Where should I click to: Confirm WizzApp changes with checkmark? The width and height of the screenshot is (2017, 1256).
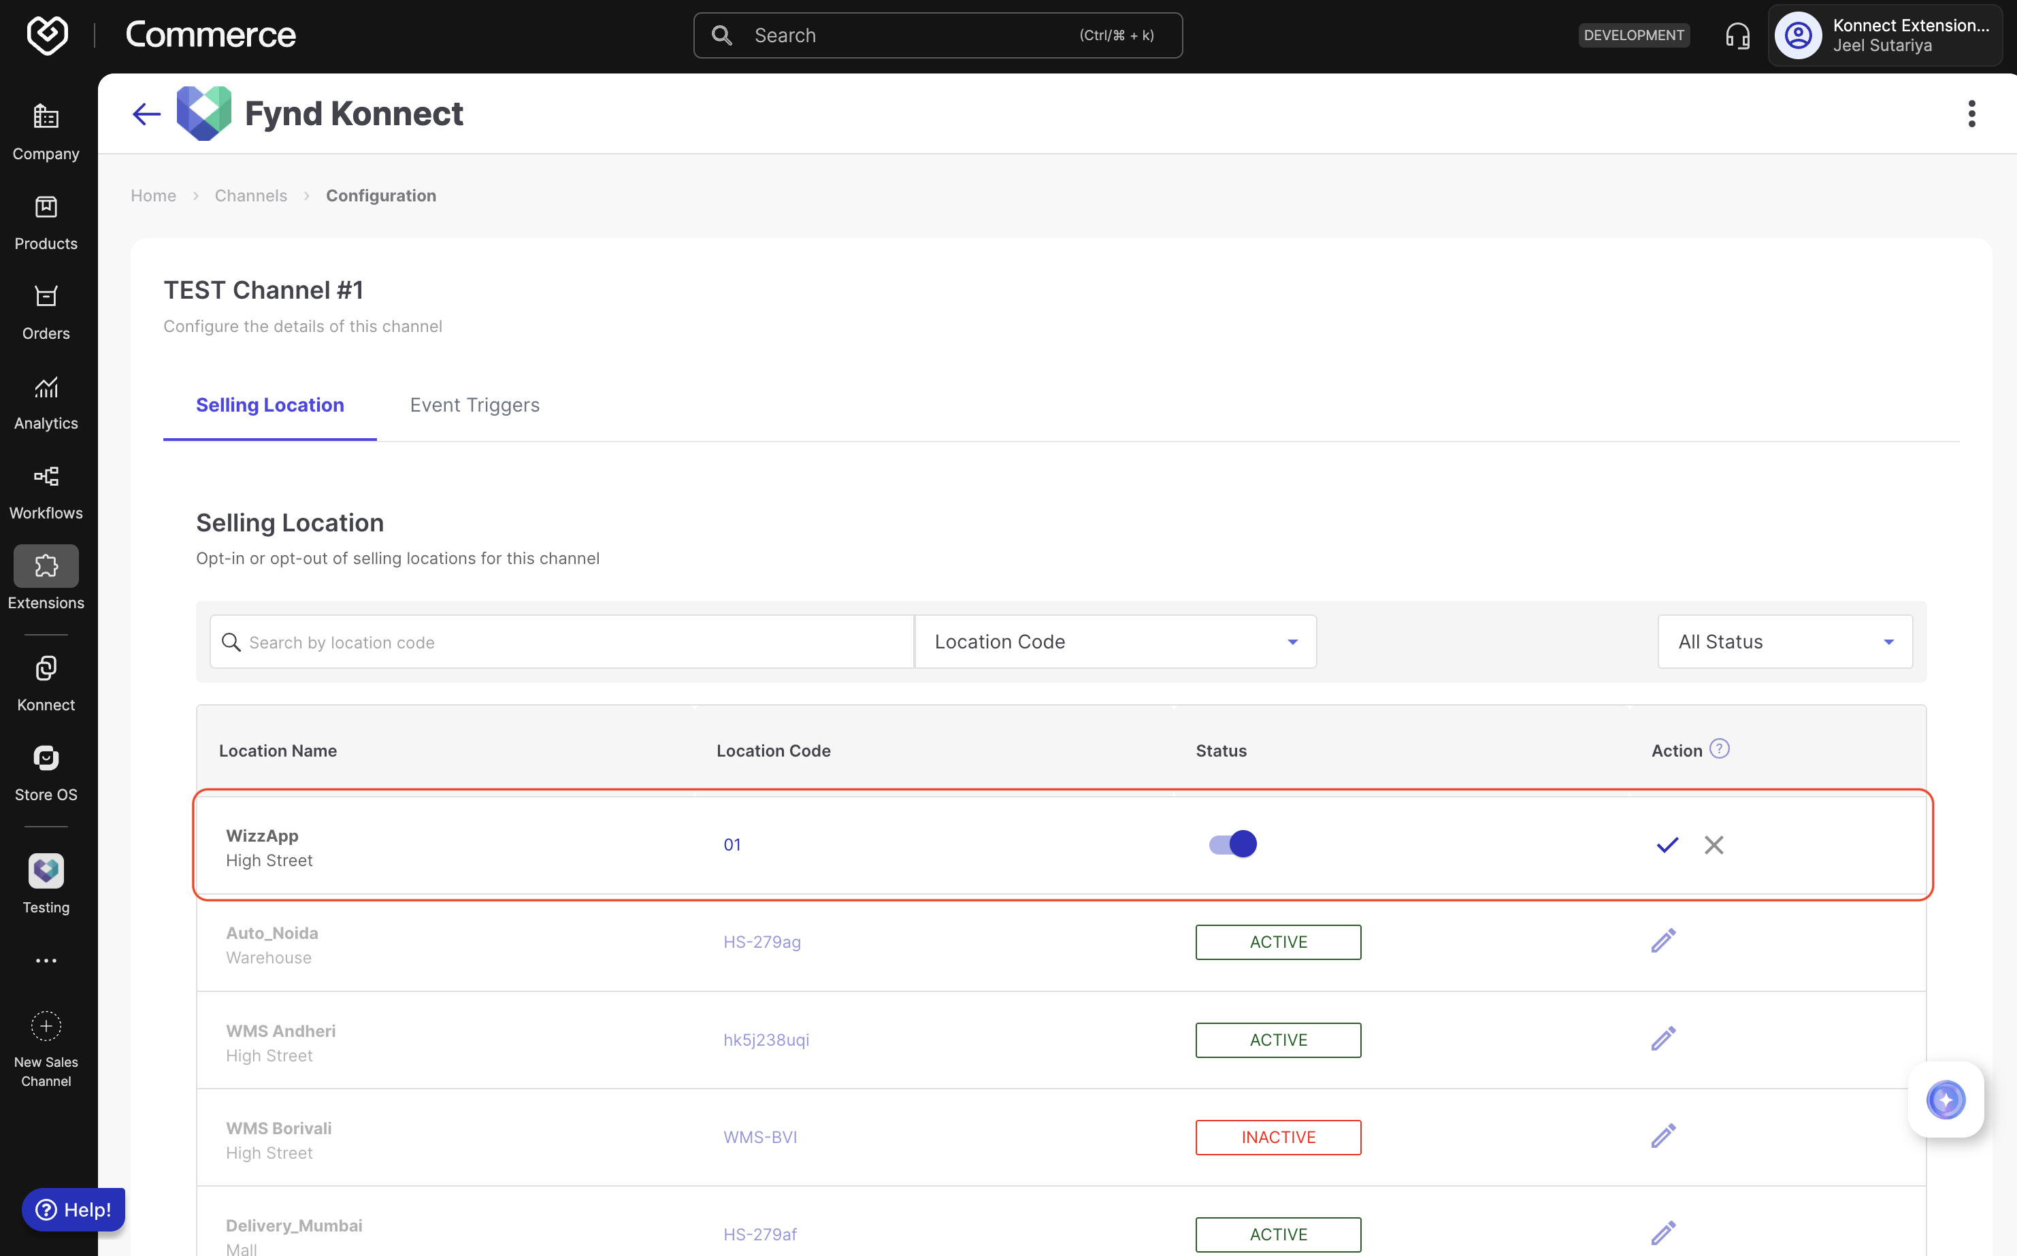1667,845
